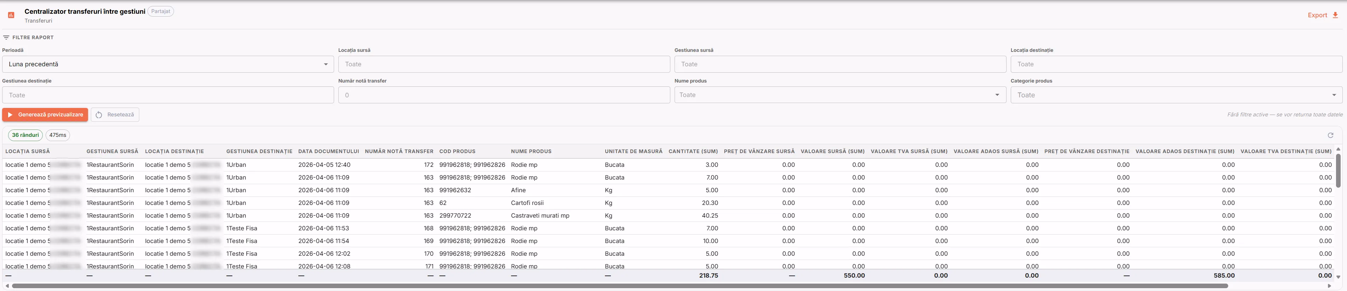
Task: Open the Categorie produs dropdown
Action: point(1177,95)
